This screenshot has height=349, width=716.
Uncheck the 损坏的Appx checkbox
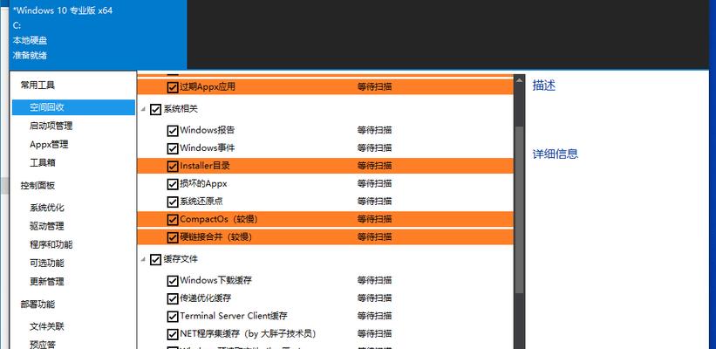[x=172, y=184]
